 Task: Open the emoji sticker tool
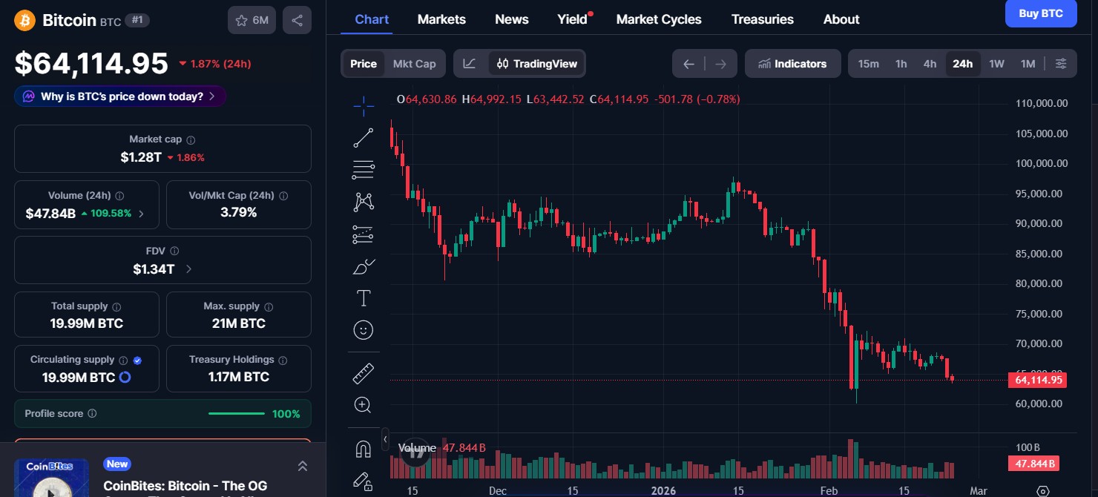(363, 329)
